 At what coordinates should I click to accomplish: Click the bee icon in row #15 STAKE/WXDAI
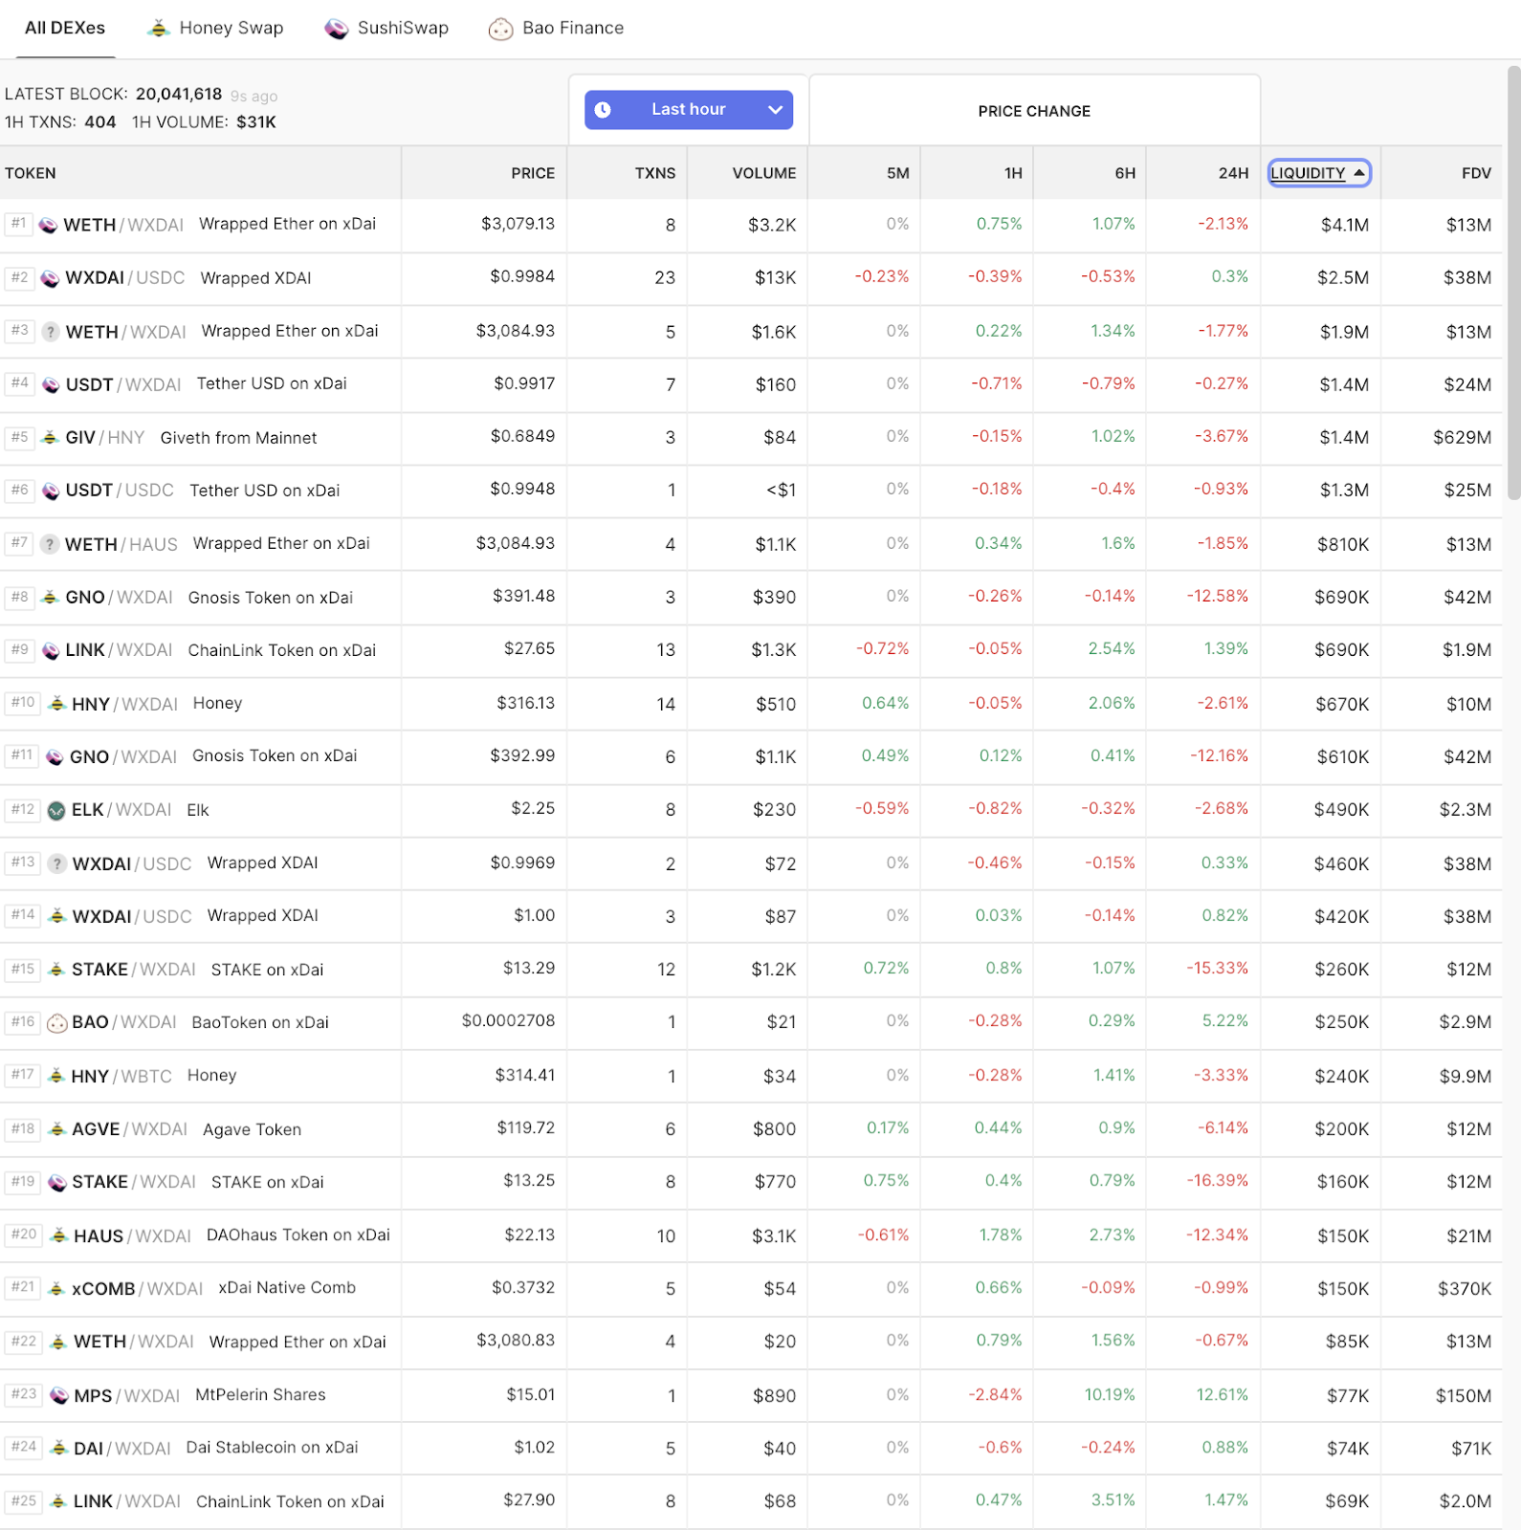pyautogui.click(x=56, y=970)
